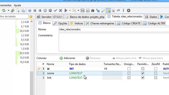The width and height of the screenshot is (169, 95).
Task: Open data type INT of id column
Action: coord(72,69)
